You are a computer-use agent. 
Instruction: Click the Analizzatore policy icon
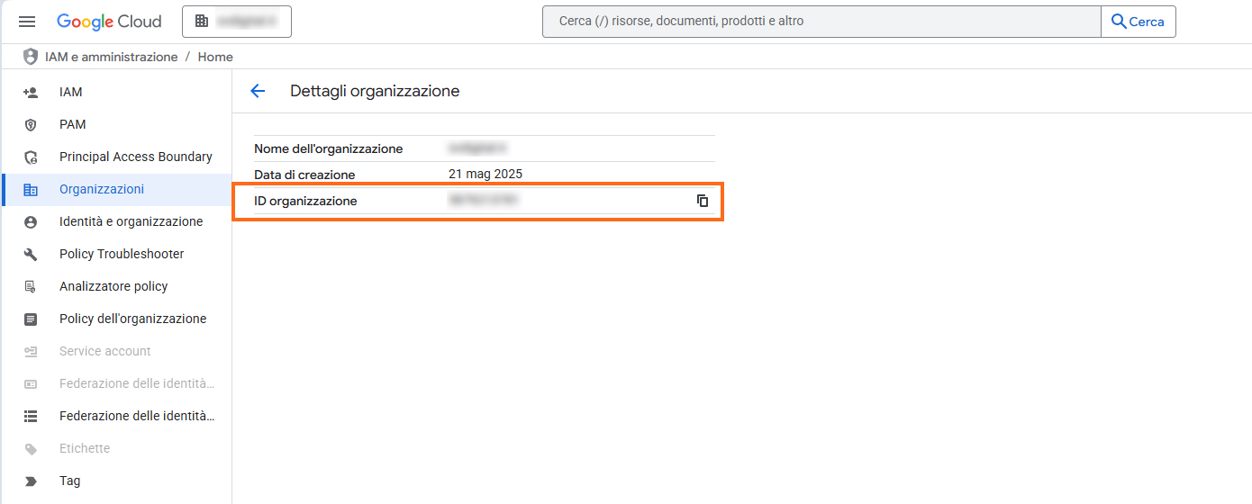(x=31, y=287)
